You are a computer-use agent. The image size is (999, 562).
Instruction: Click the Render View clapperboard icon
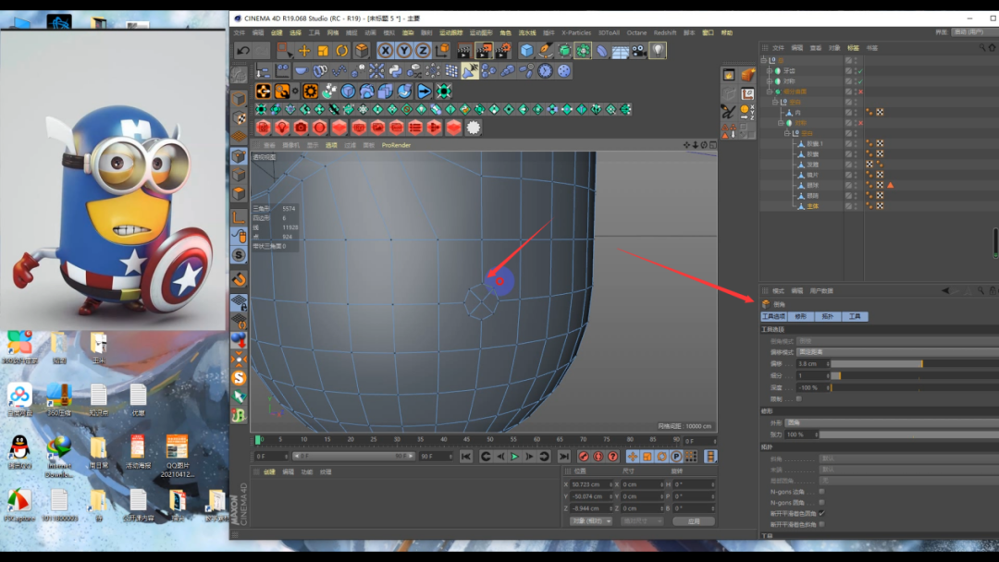click(464, 50)
